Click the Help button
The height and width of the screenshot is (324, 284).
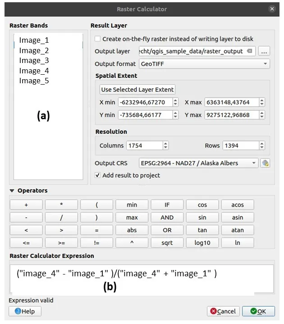tap(25, 311)
